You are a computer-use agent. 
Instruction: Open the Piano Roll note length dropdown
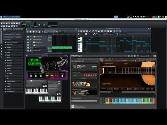click(x=100, y=34)
